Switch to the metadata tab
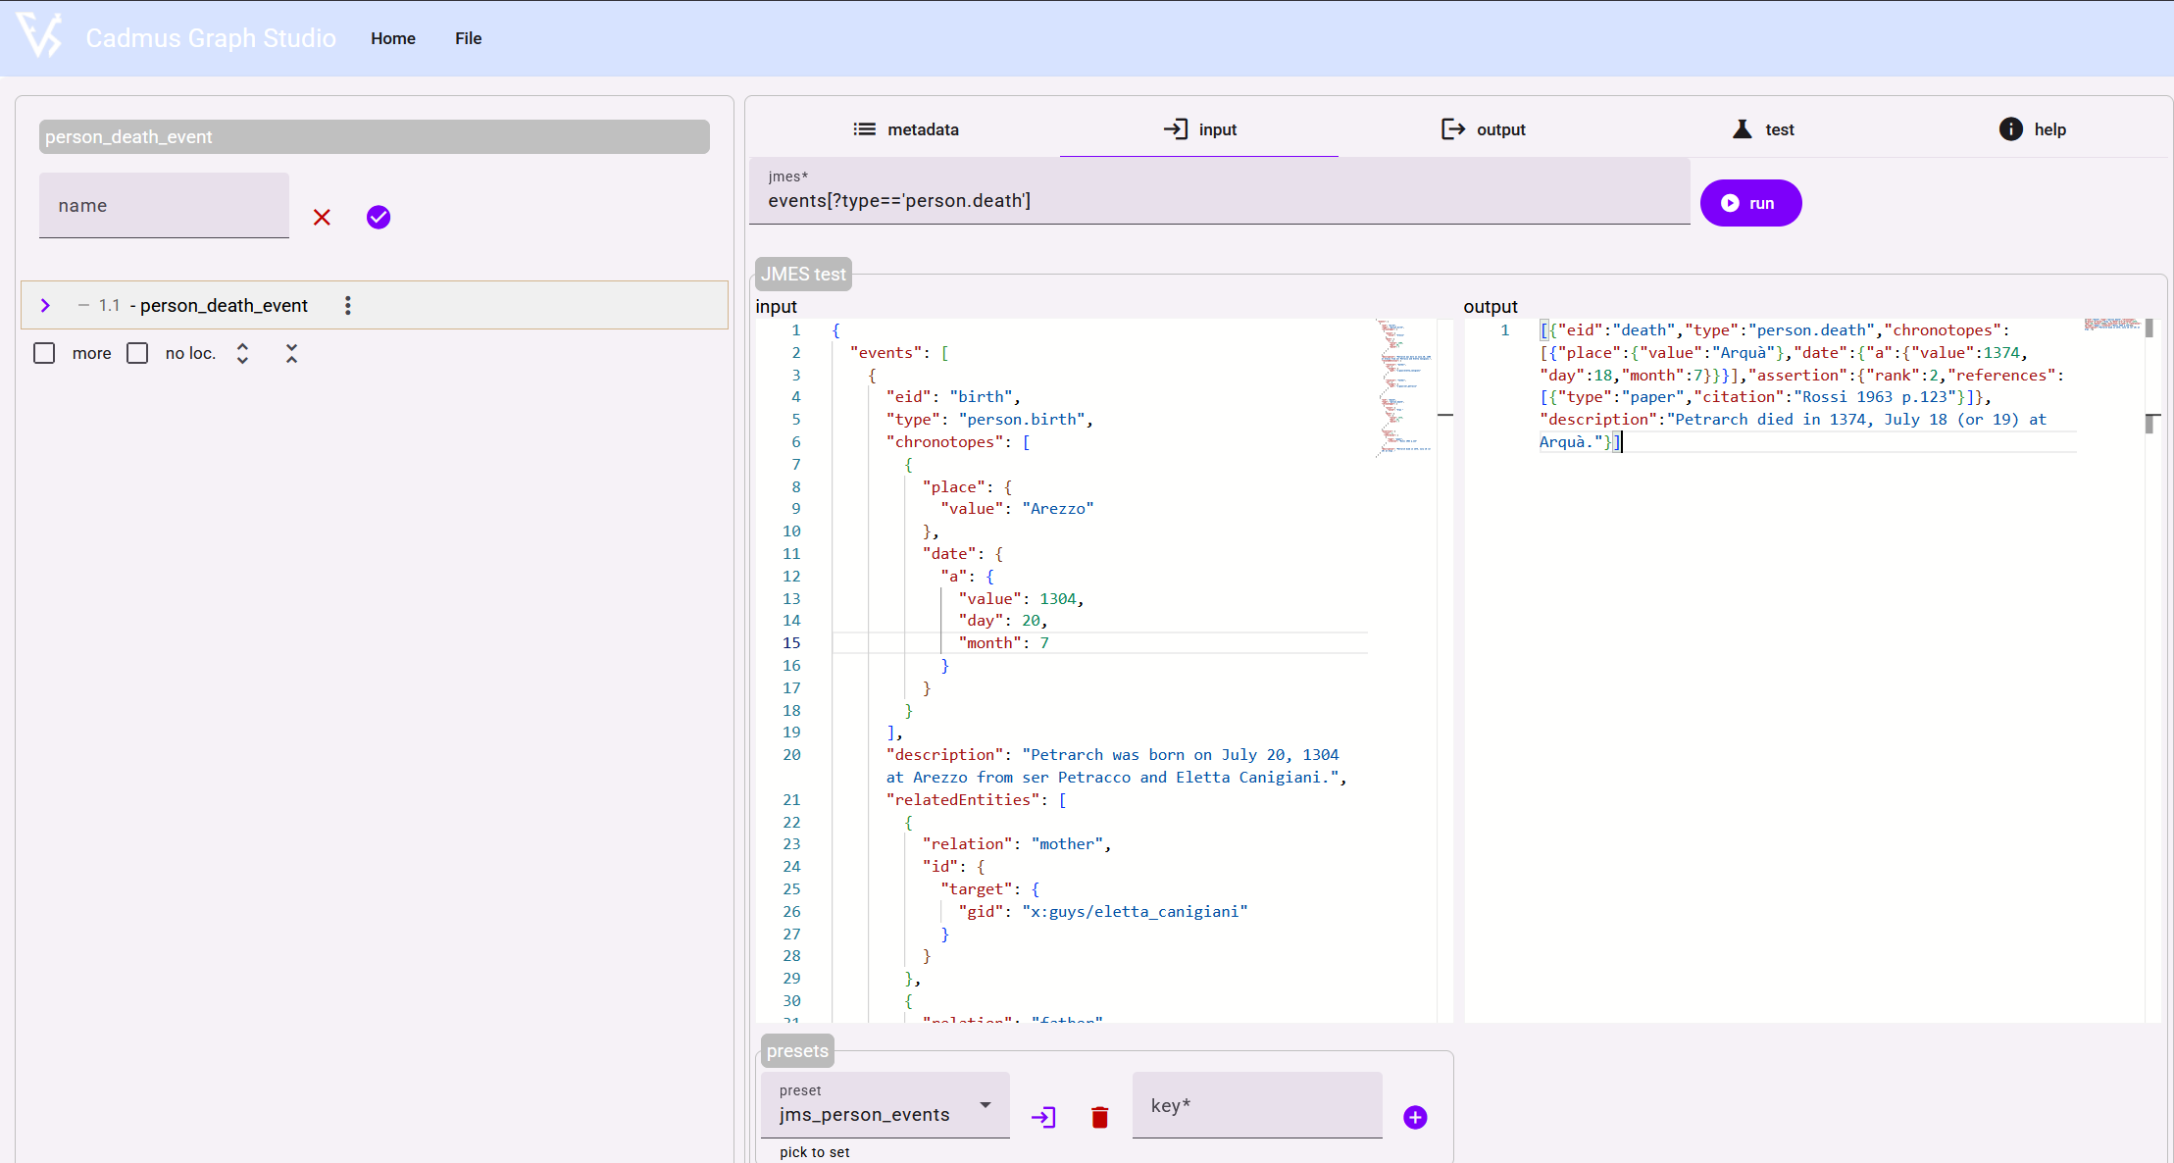Screen dimensions: 2174x1163 click(x=905, y=129)
